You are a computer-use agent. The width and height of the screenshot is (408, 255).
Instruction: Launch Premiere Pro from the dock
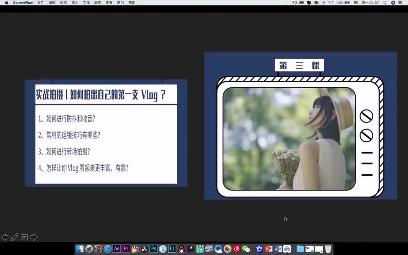[x=126, y=249]
